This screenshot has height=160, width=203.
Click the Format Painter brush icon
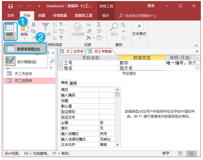coord(34,38)
